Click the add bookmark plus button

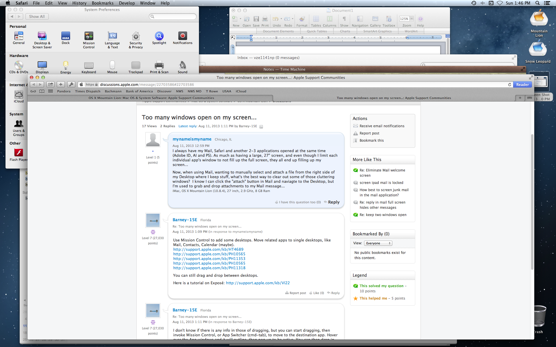[61, 84]
